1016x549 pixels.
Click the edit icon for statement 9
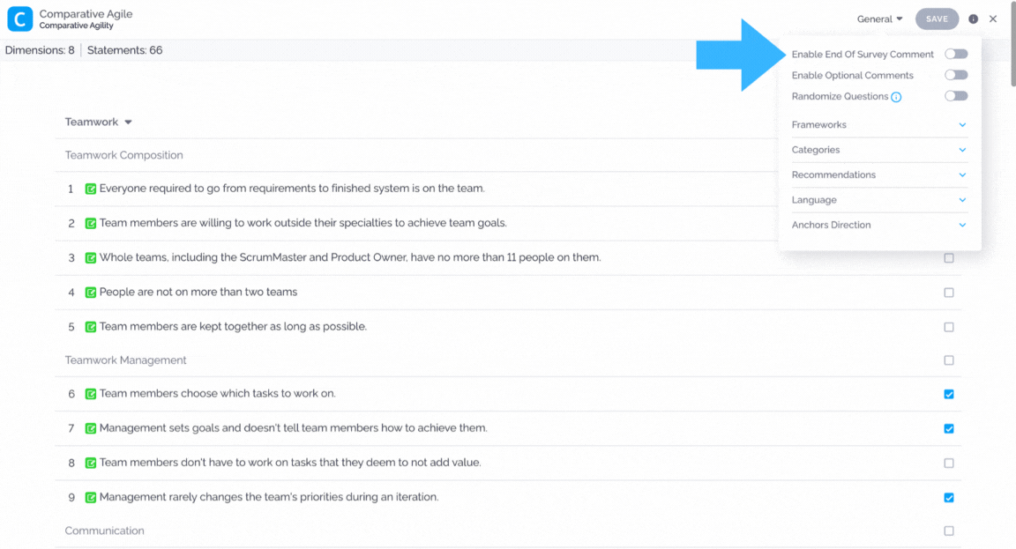tap(91, 497)
